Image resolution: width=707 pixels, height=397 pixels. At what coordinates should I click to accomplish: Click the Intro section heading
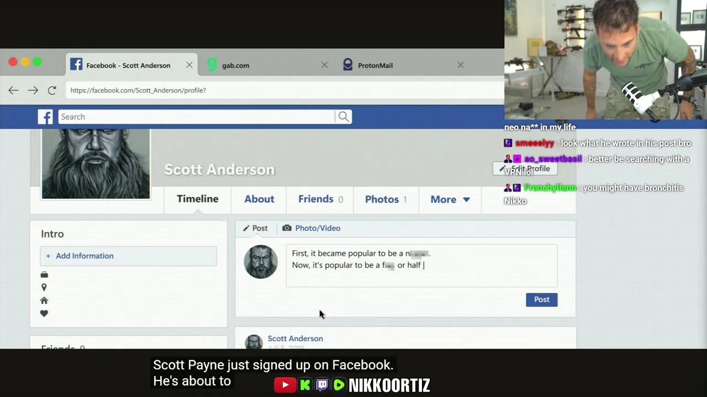click(52, 234)
